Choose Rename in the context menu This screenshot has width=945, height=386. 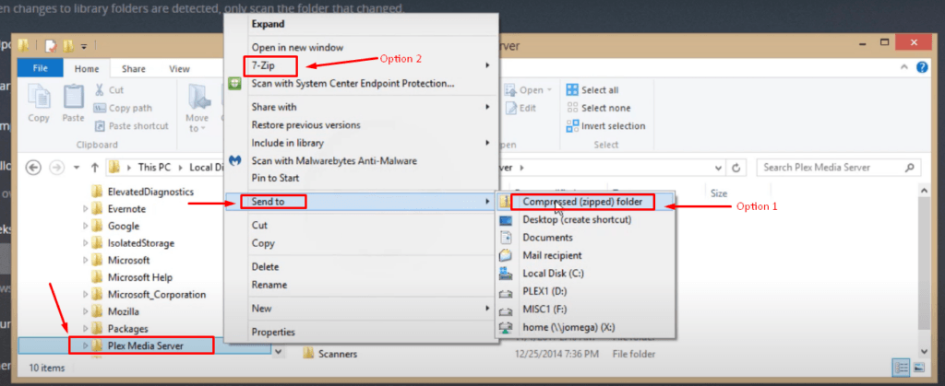tap(361, 285)
